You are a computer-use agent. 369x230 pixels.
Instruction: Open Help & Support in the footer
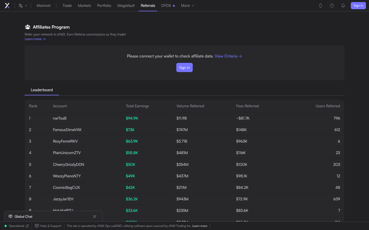pyautogui.click(x=48, y=226)
